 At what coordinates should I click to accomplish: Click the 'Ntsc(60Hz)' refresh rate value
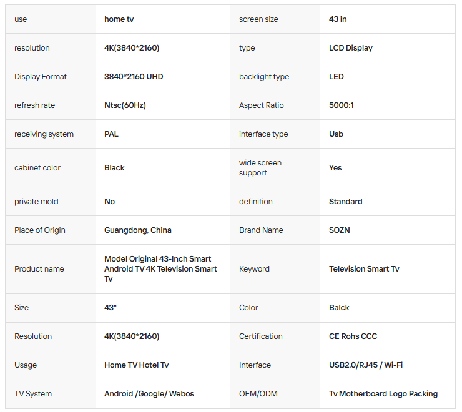[x=125, y=105]
